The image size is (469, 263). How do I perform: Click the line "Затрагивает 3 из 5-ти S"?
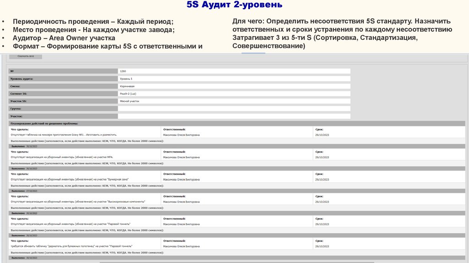(325, 38)
